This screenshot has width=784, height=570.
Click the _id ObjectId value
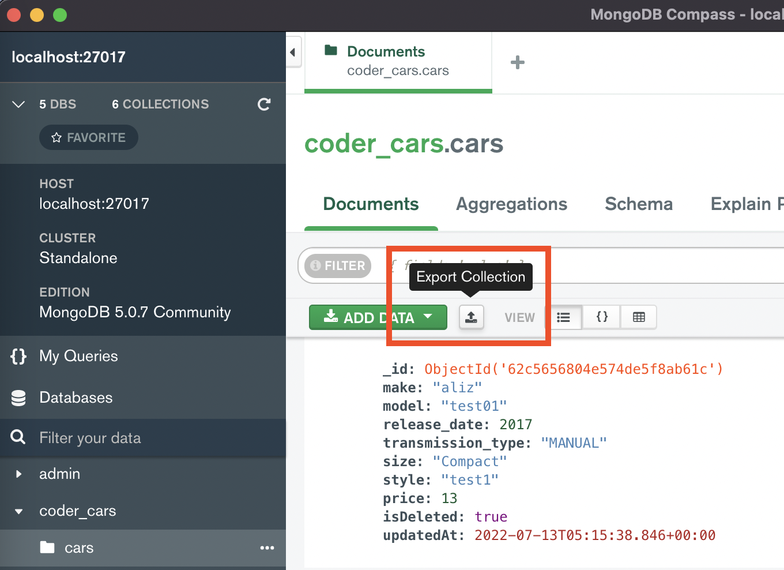[x=574, y=369]
